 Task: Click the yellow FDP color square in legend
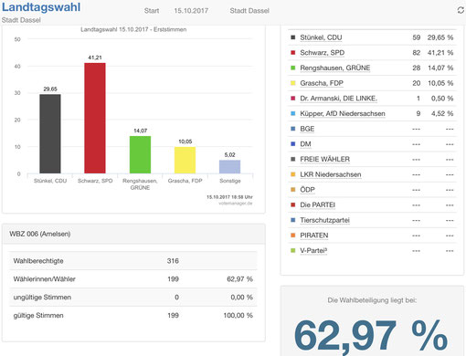293,83
